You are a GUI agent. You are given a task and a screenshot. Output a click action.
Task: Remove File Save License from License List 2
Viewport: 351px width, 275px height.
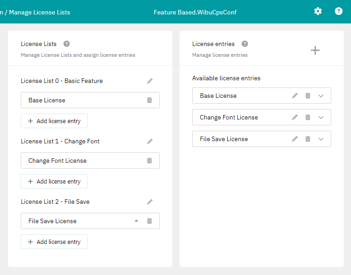[x=149, y=221]
